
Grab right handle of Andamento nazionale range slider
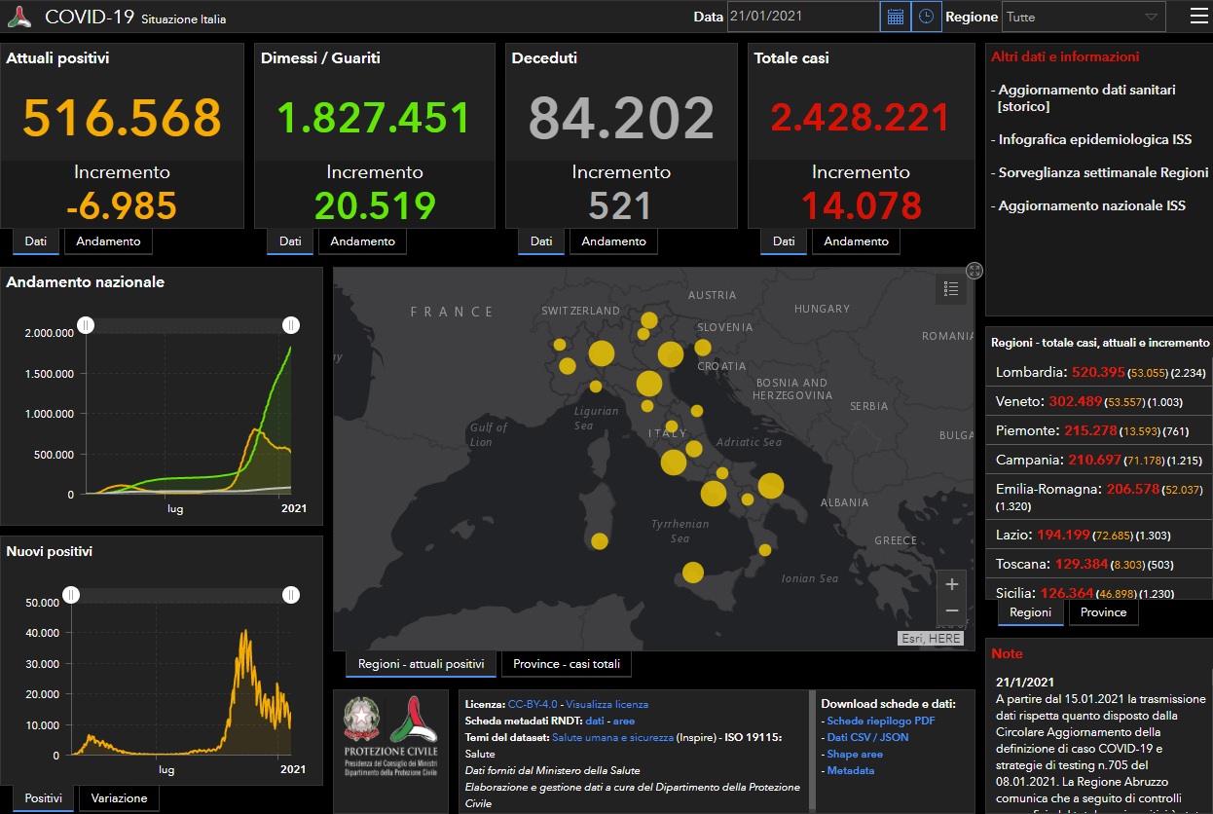click(290, 325)
